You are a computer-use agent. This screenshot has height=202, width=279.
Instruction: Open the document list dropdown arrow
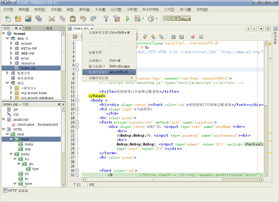(x=261, y=29)
